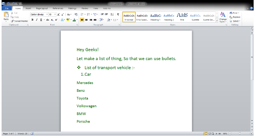Screen dimensions: 255x137
Task: Switch to the Insert tab
Action: click(28, 8)
